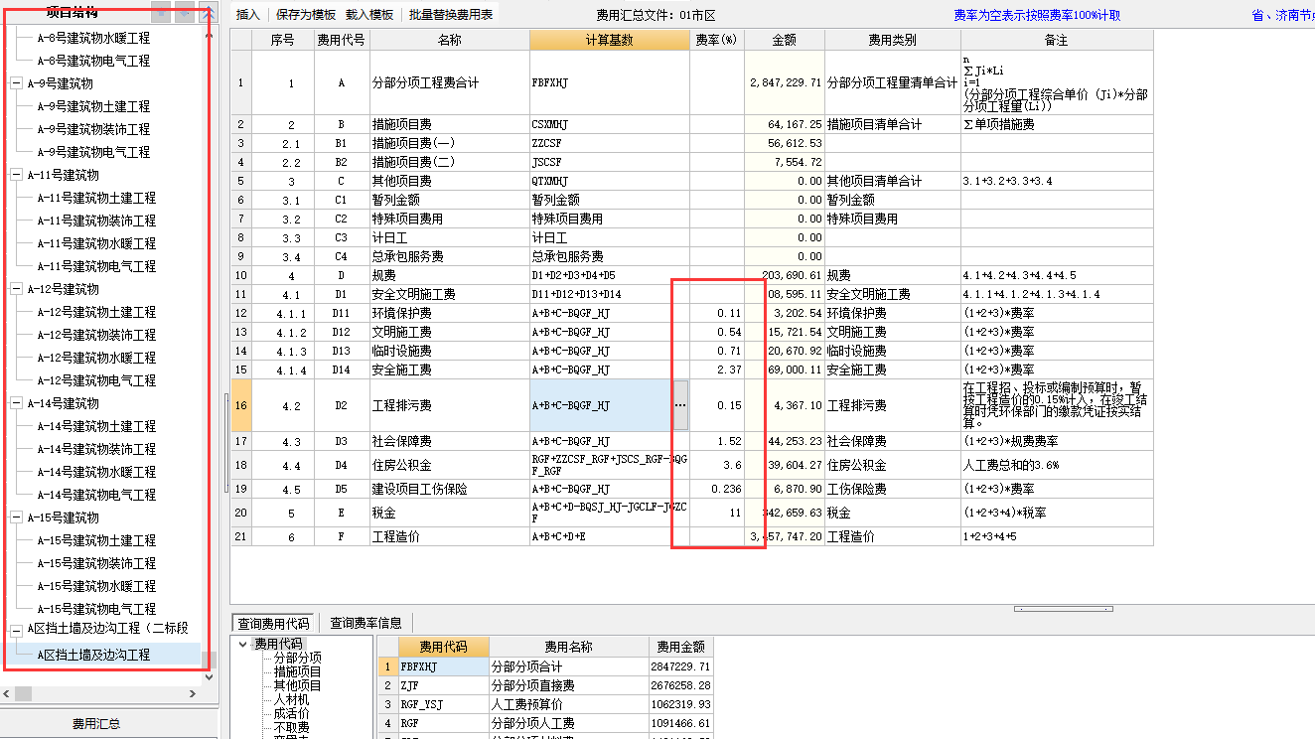Click 载入模板 toolbar button

pos(369,15)
